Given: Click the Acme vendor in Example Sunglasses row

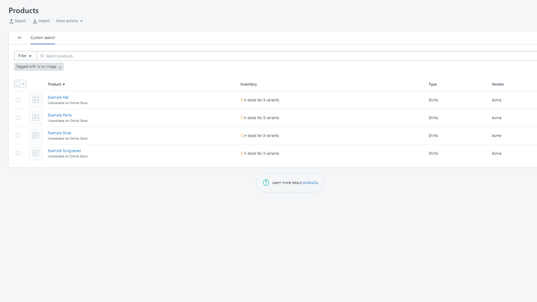Looking at the screenshot, I should click(x=497, y=154).
